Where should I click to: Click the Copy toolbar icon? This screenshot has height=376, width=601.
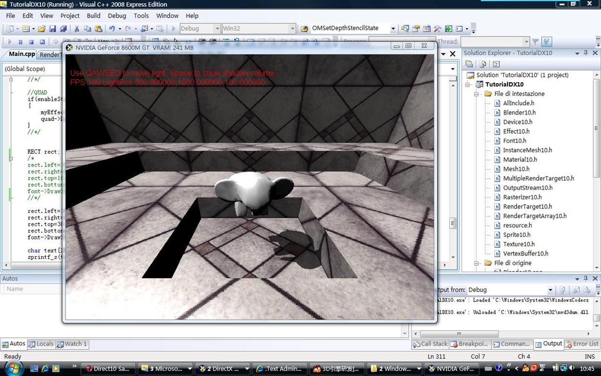pyautogui.click(x=87, y=29)
